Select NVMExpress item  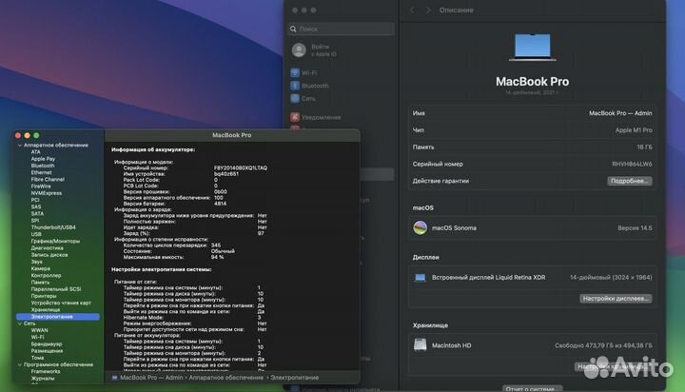[x=47, y=193]
